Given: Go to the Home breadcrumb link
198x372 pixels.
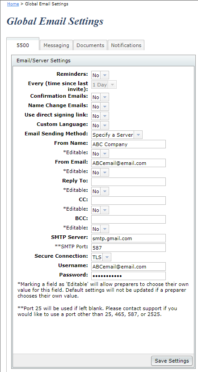Looking at the screenshot, I should [13, 4].
